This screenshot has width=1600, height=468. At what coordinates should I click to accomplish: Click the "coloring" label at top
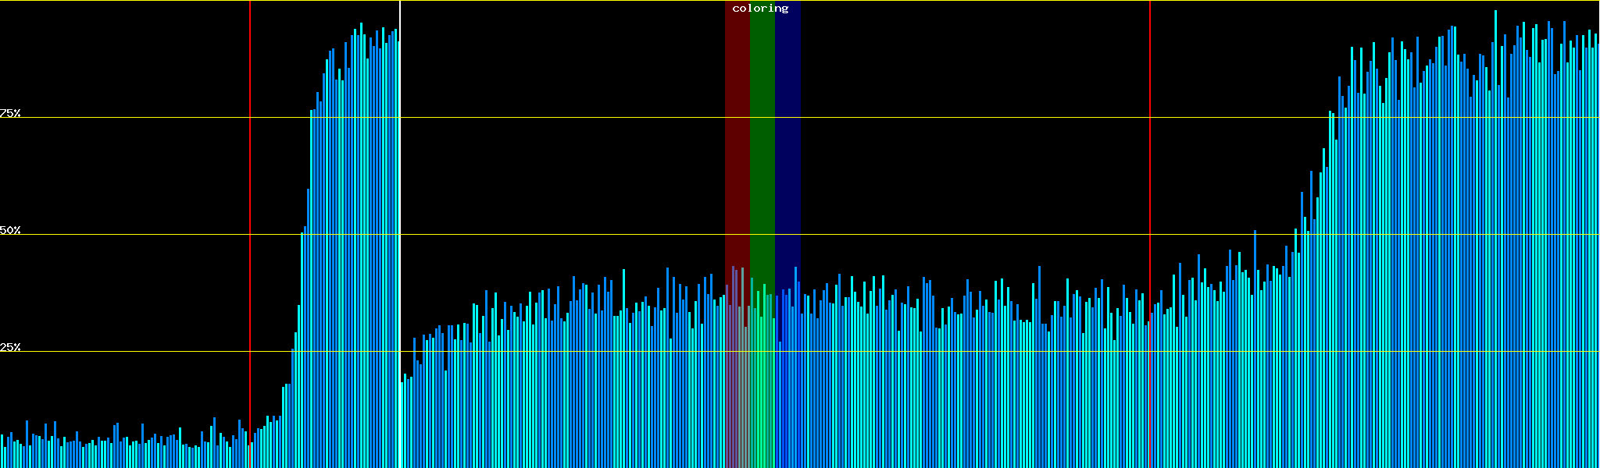coord(760,9)
